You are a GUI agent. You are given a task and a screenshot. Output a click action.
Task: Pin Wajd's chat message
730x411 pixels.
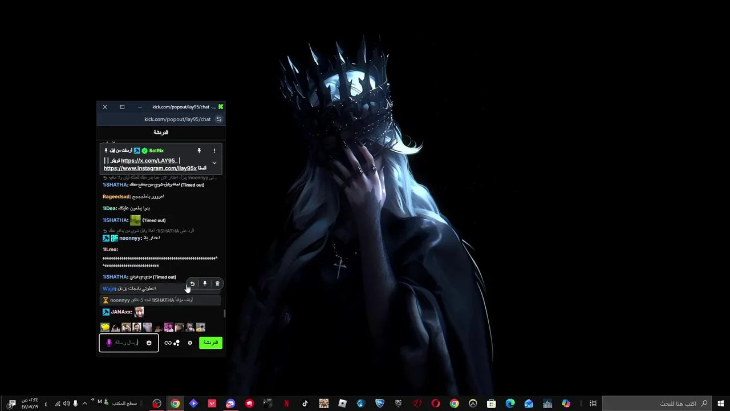[205, 284]
